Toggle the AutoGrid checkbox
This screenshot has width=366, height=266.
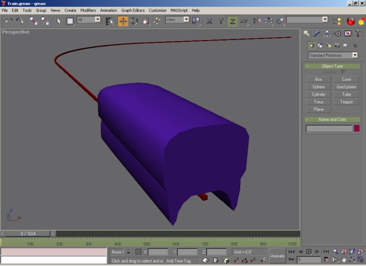pos(344,73)
